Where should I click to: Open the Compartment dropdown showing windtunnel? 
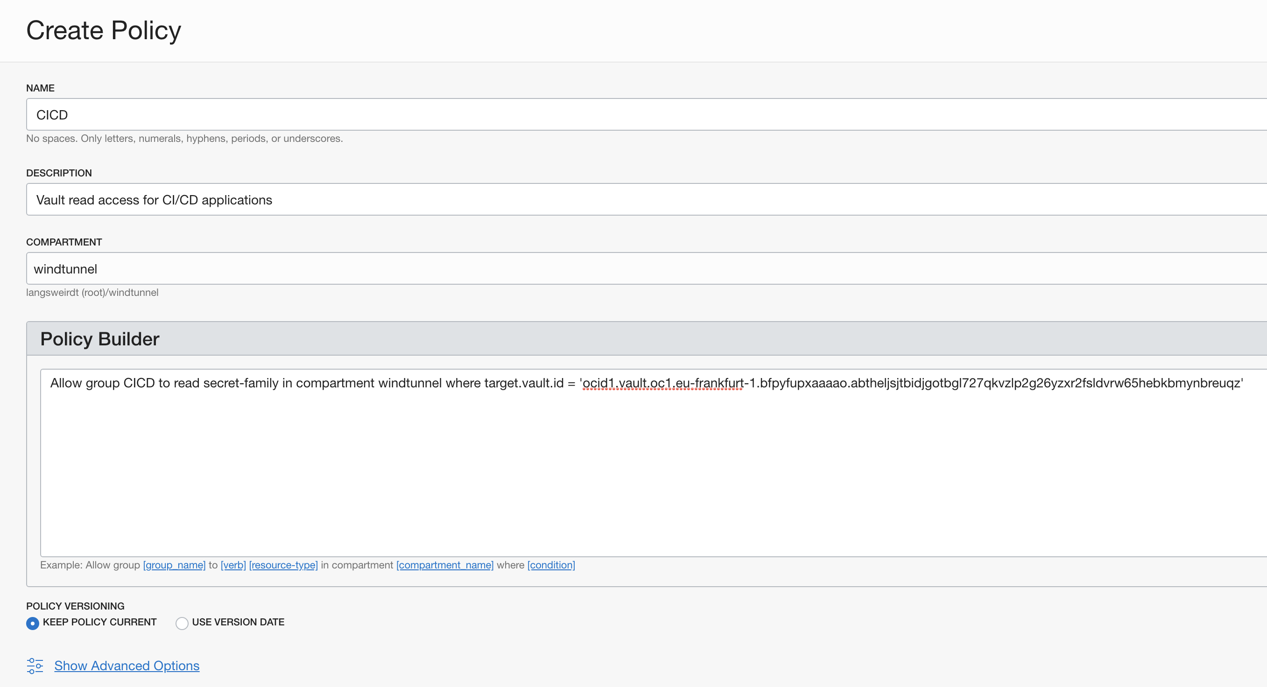tap(646, 268)
